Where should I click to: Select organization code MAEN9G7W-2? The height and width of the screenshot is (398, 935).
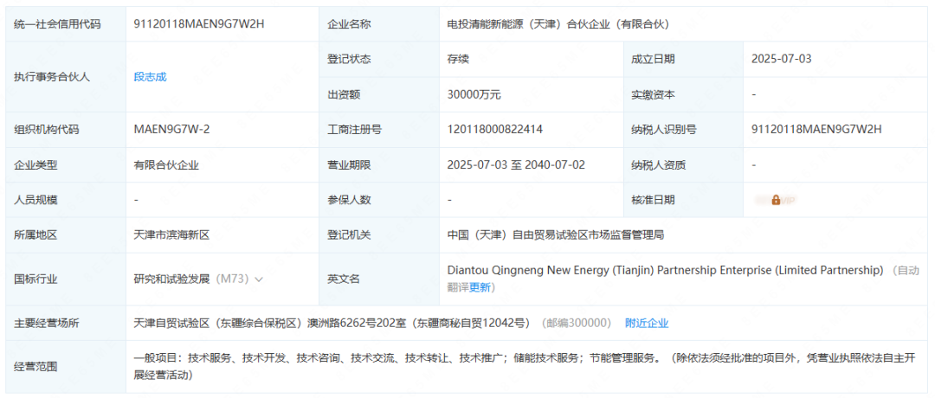point(171,129)
